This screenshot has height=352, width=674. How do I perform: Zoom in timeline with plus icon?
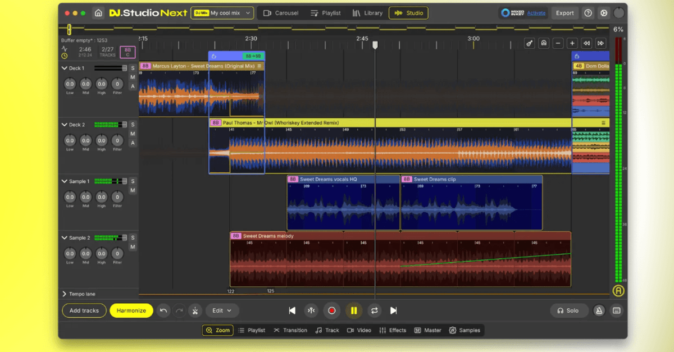click(572, 43)
